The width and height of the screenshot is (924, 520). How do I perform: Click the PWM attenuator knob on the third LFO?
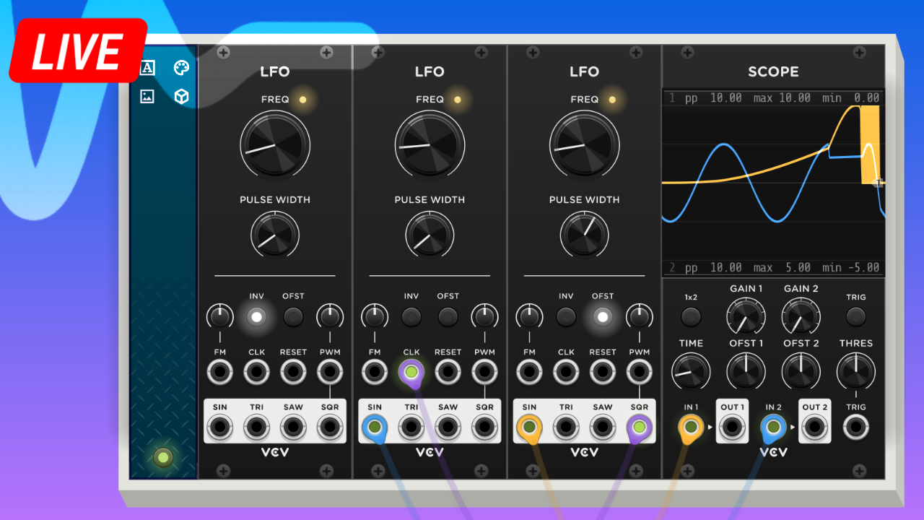(x=639, y=316)
